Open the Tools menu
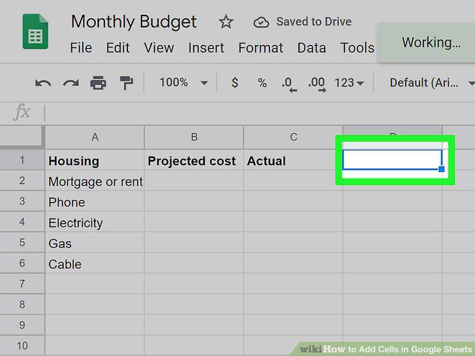Image resolution: width=475 pixels, height=356 pixels. (x=358, y=48)
